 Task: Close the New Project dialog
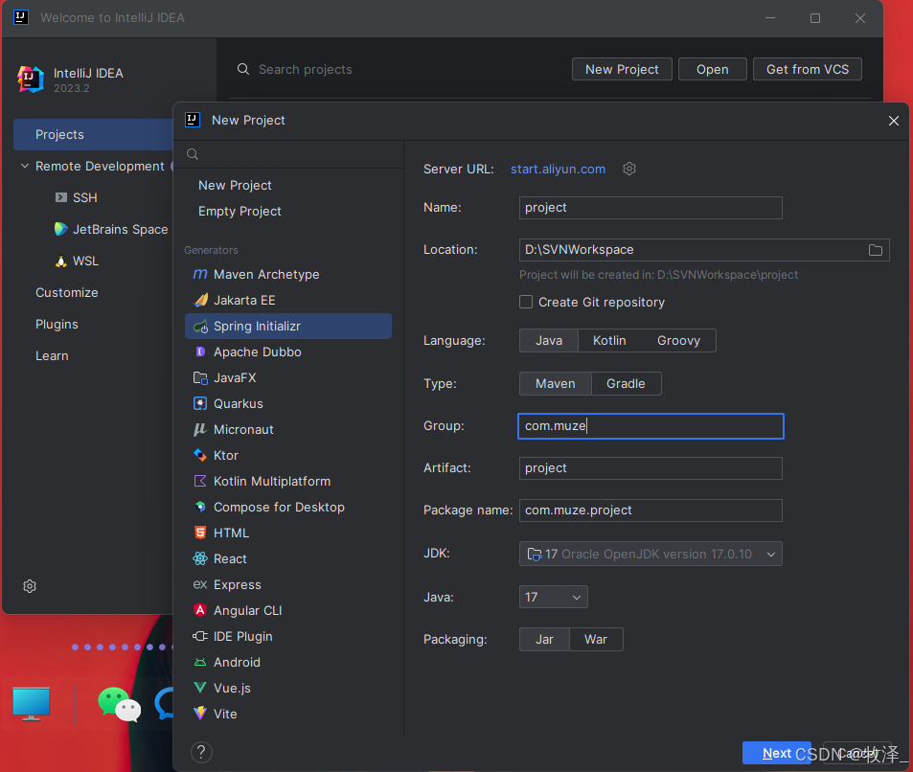coord(893,121)
